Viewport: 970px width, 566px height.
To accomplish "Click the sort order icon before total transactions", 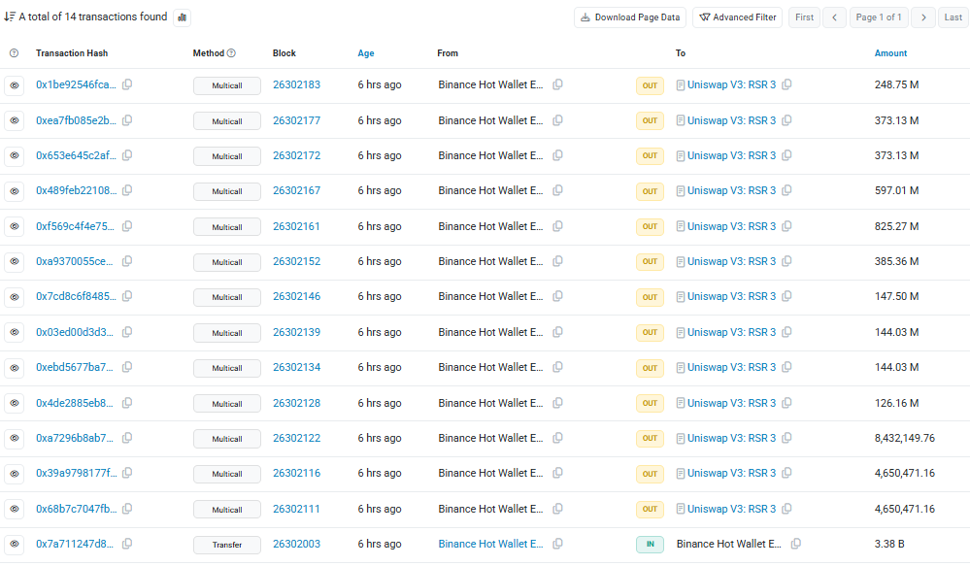I will point(10,17).
